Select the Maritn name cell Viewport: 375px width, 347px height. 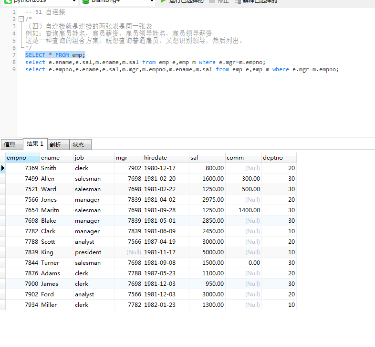tap(57, 210)
